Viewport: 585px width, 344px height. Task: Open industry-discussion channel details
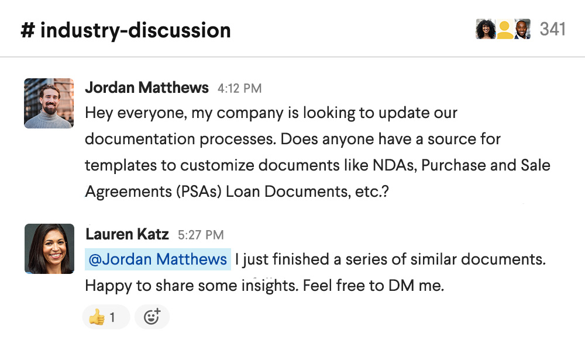click(x=135, y=30)
